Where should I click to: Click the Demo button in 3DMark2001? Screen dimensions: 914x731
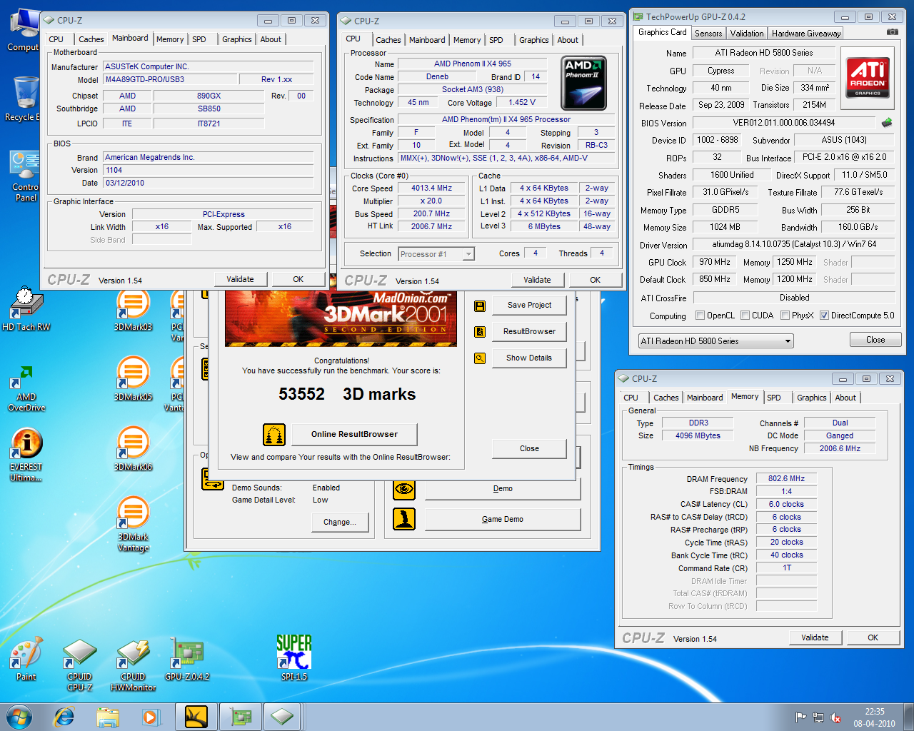click(503, 489)
